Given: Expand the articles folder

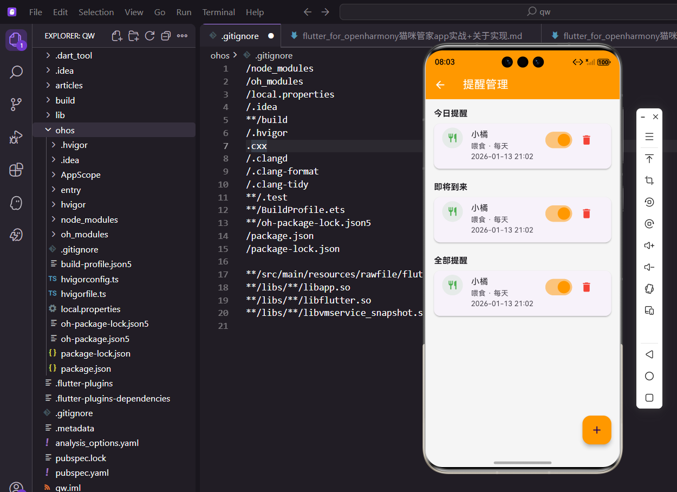Looking at the screenshot, I should click(114, 85).
